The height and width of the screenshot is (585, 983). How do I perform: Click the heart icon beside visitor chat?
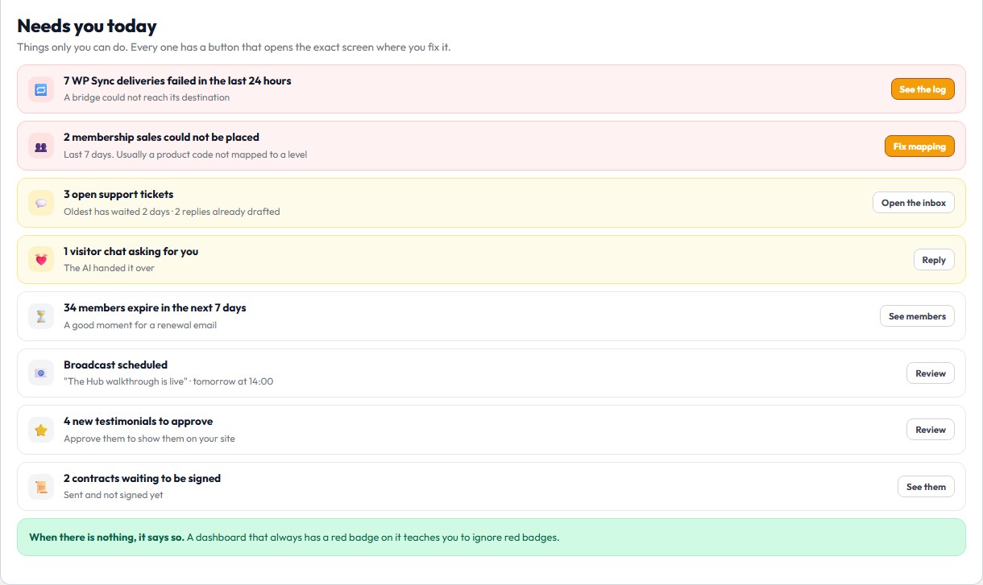tap(41, 260)
